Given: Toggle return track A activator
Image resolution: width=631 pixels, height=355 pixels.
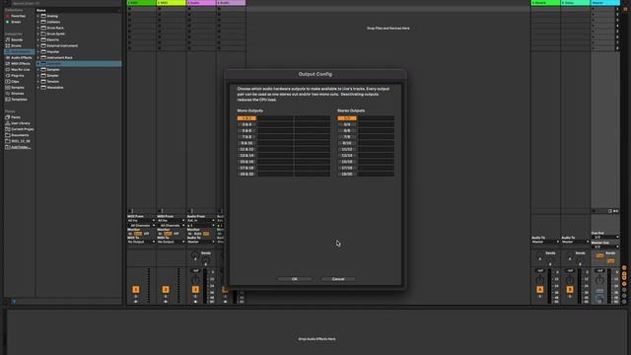Looking at the screenshot, I should (x=540, y=289).
